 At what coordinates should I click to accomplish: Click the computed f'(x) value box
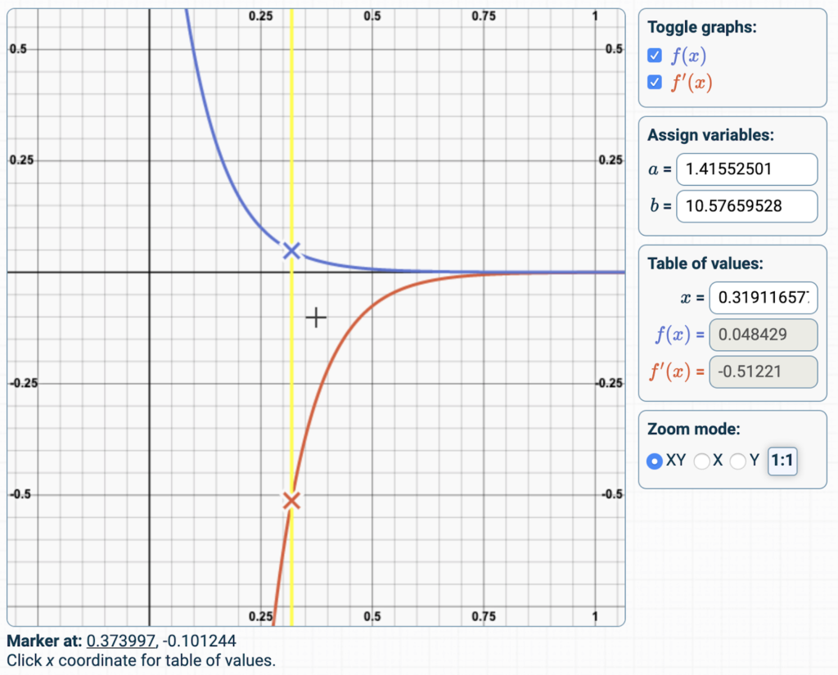(763, 372)
